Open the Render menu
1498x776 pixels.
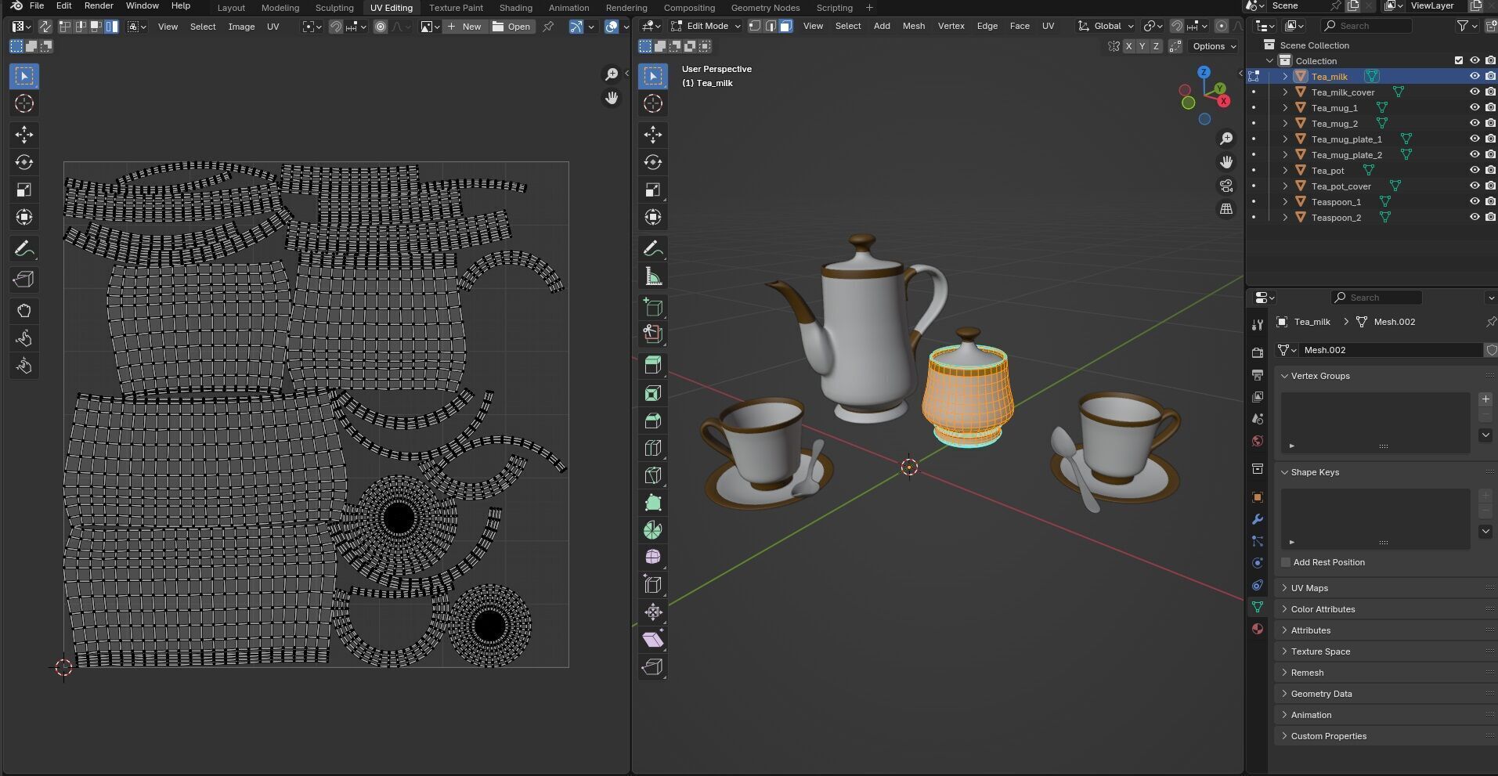[99, 5]
